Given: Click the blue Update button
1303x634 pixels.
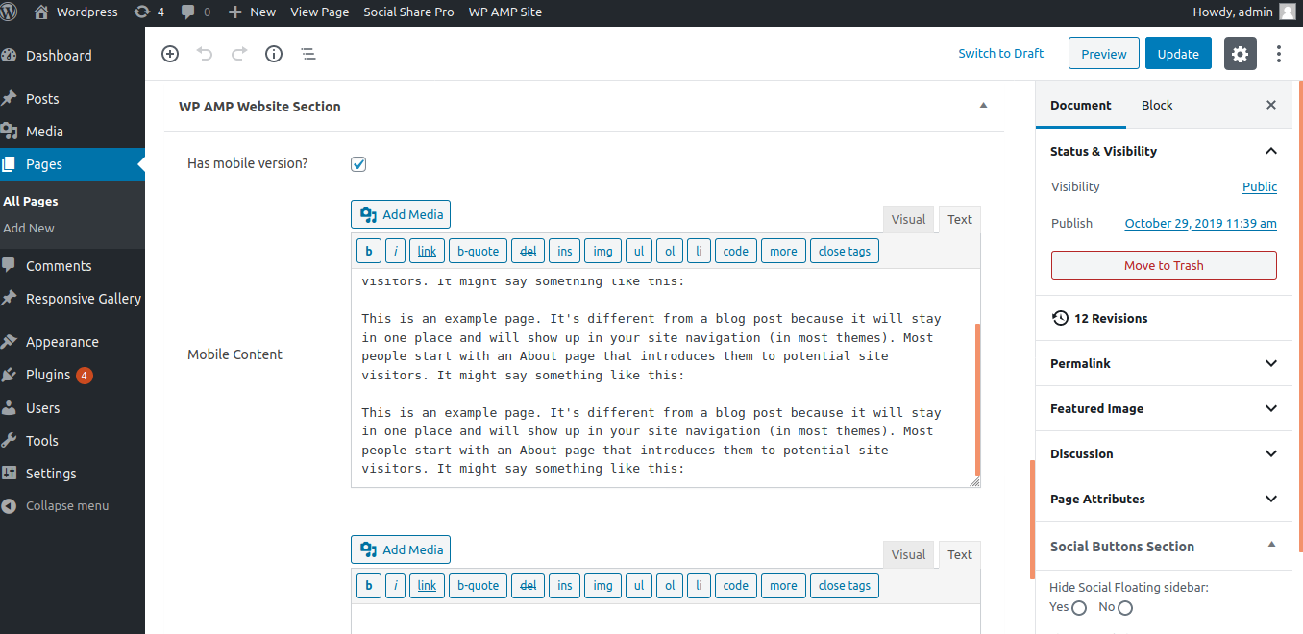Looking at the screenshot, I should coord(1178,54).
